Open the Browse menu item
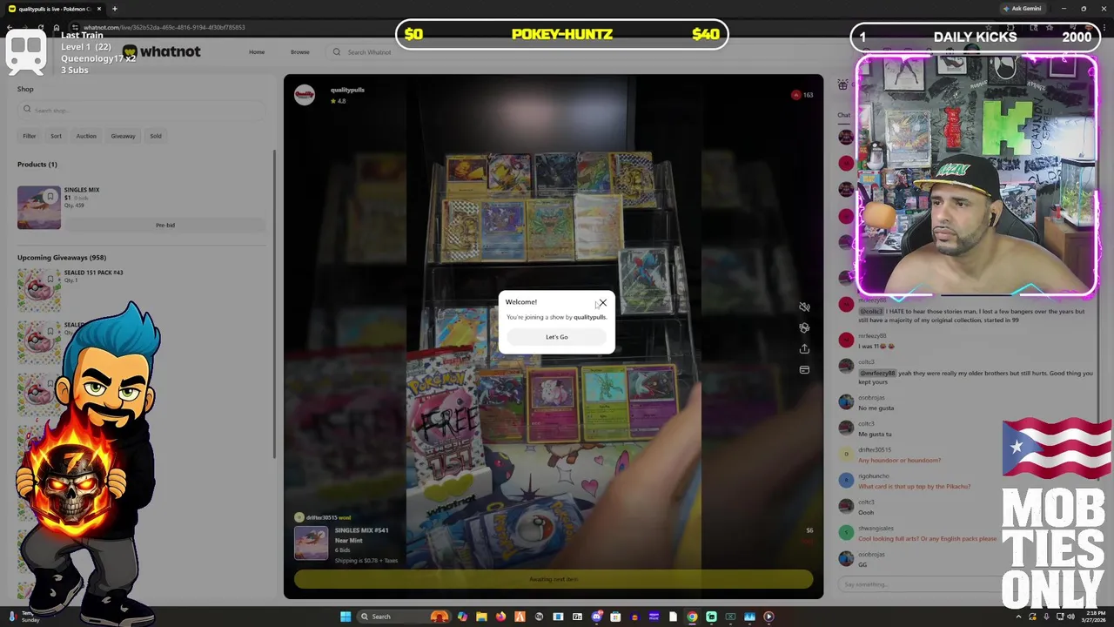This screenshot has height=627, width=1114. pyautogui.click(x=299, y=52)
